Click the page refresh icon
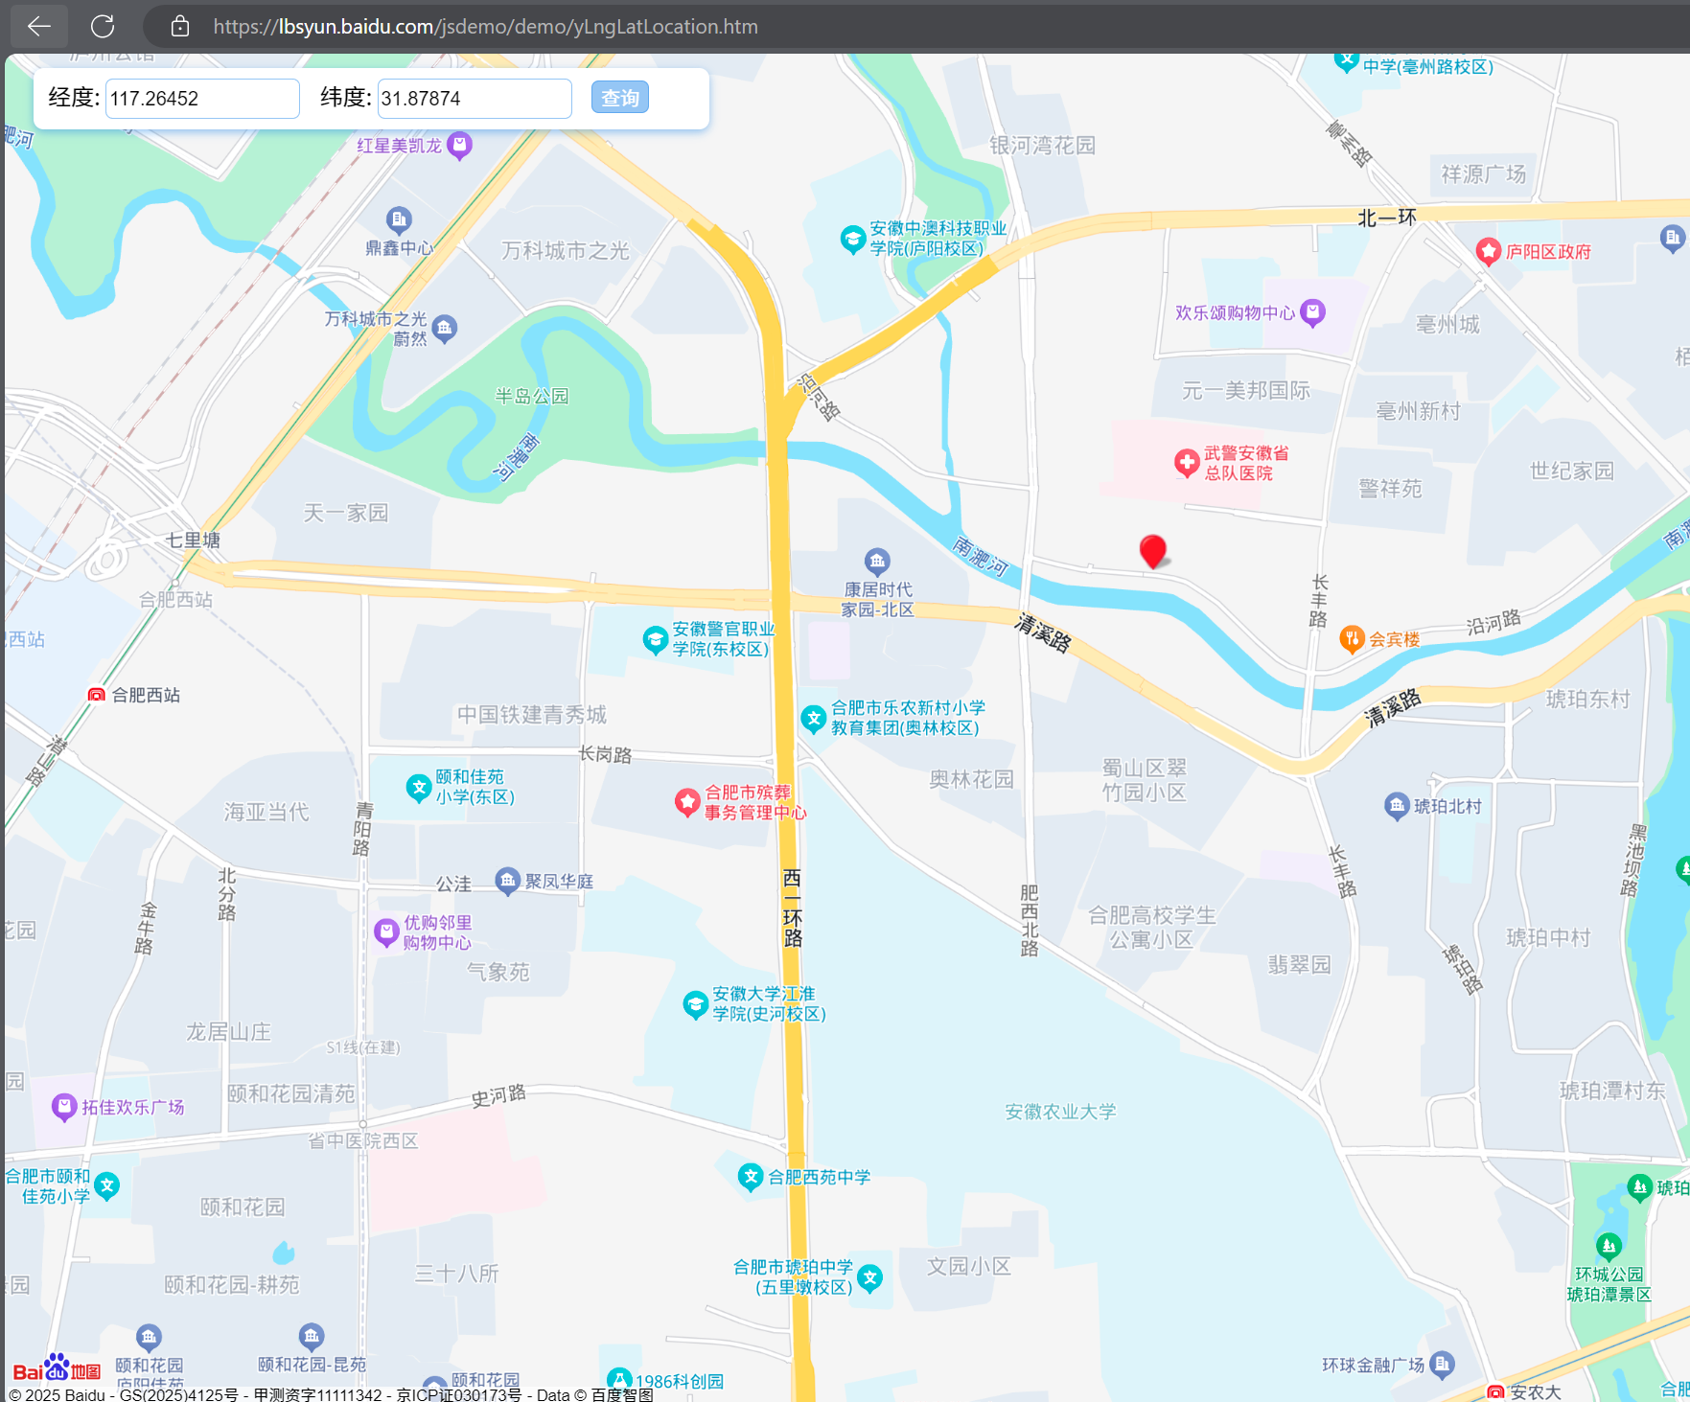The image size is (1690, 1402). tap(103, 26)
